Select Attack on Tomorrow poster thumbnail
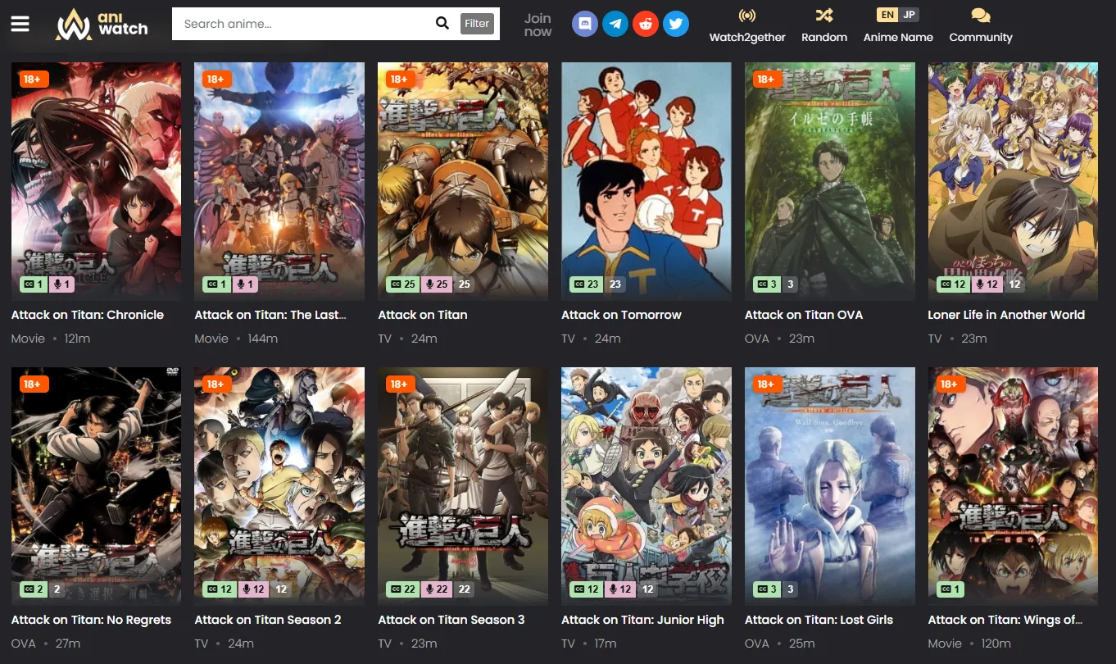Screen dimensions: 1116x664 (x=646, y=180)
